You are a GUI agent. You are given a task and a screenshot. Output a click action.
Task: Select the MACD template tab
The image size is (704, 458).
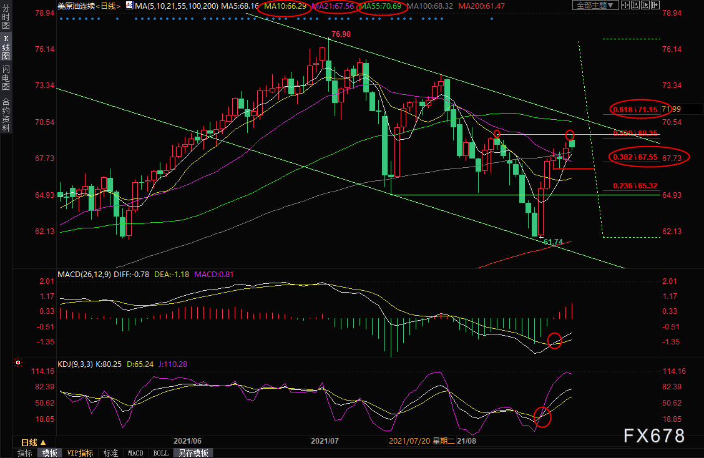point(135,453)
